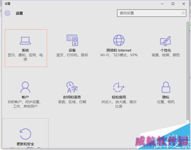Click the 设备 label text

point(72,50)
